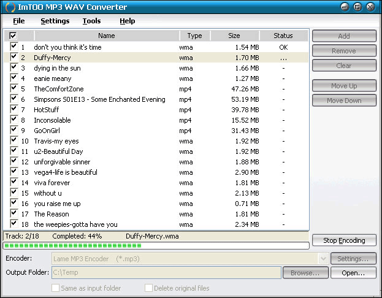
Task: Click the Move Down button
Action: pos(344,101)
